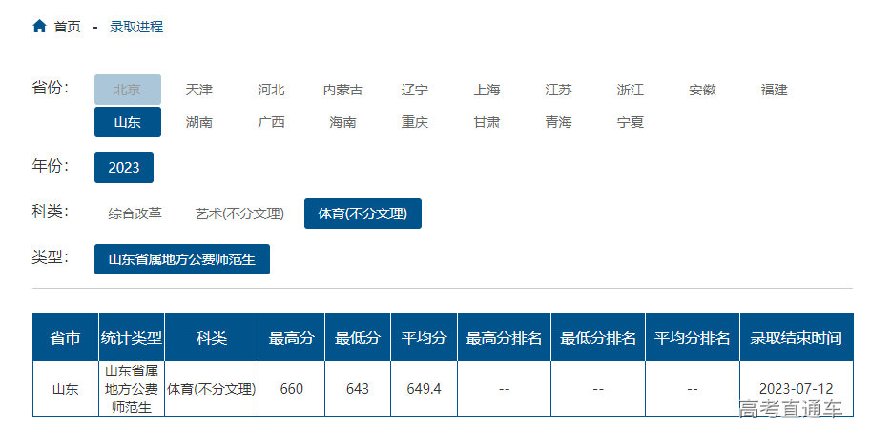Switch province to 上海

pyautogui.click(x=487, y=90)
